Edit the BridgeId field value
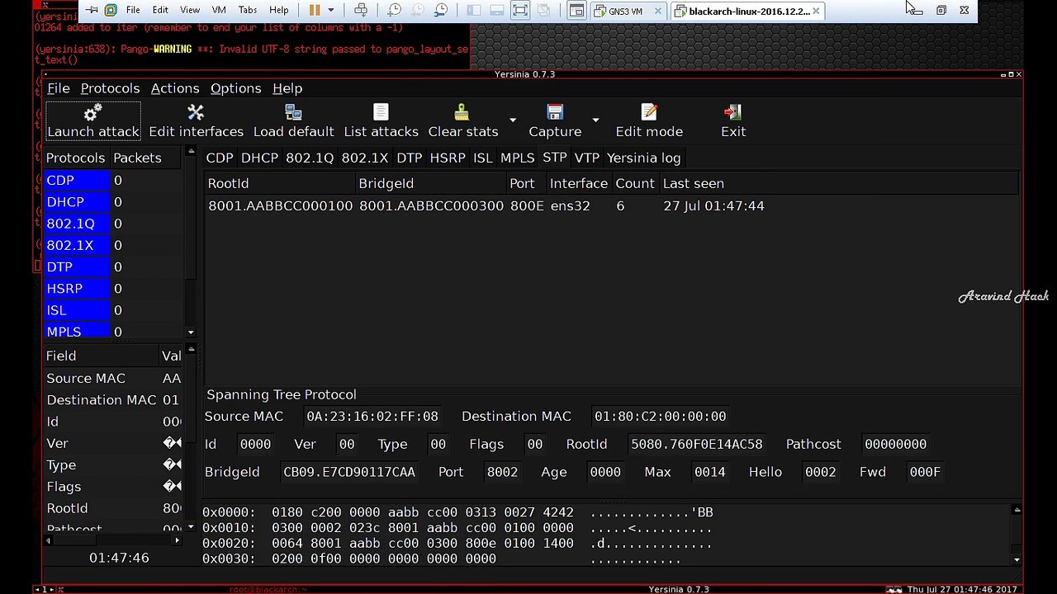The image size is (1057, 594). pos(348,472)
